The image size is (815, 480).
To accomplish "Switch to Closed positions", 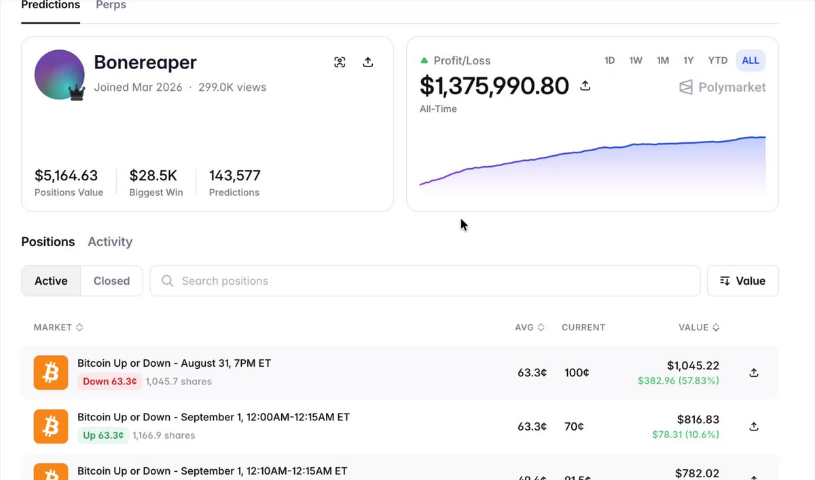I will tap(111, 281).
